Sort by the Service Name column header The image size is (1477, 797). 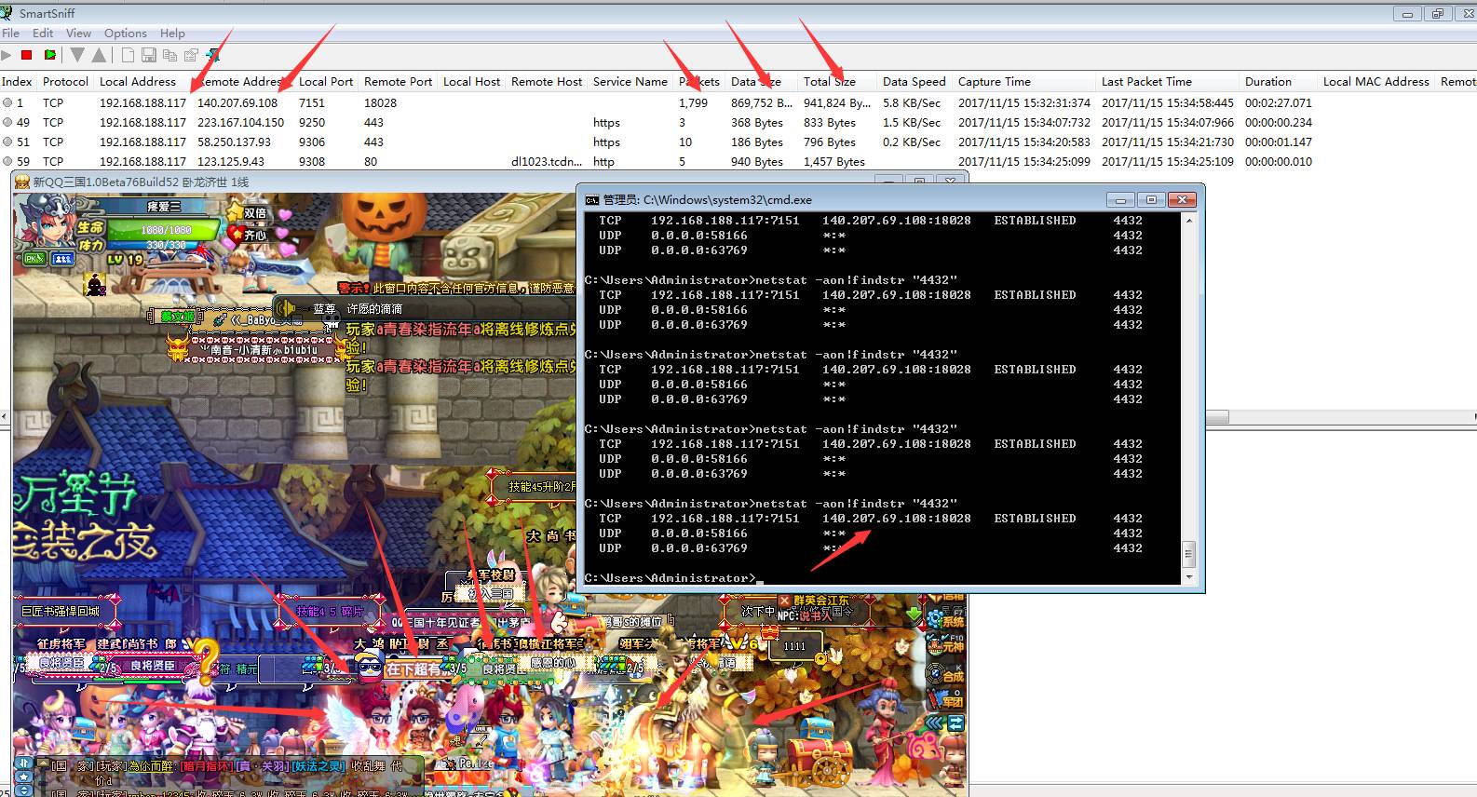tap(630, 82)
